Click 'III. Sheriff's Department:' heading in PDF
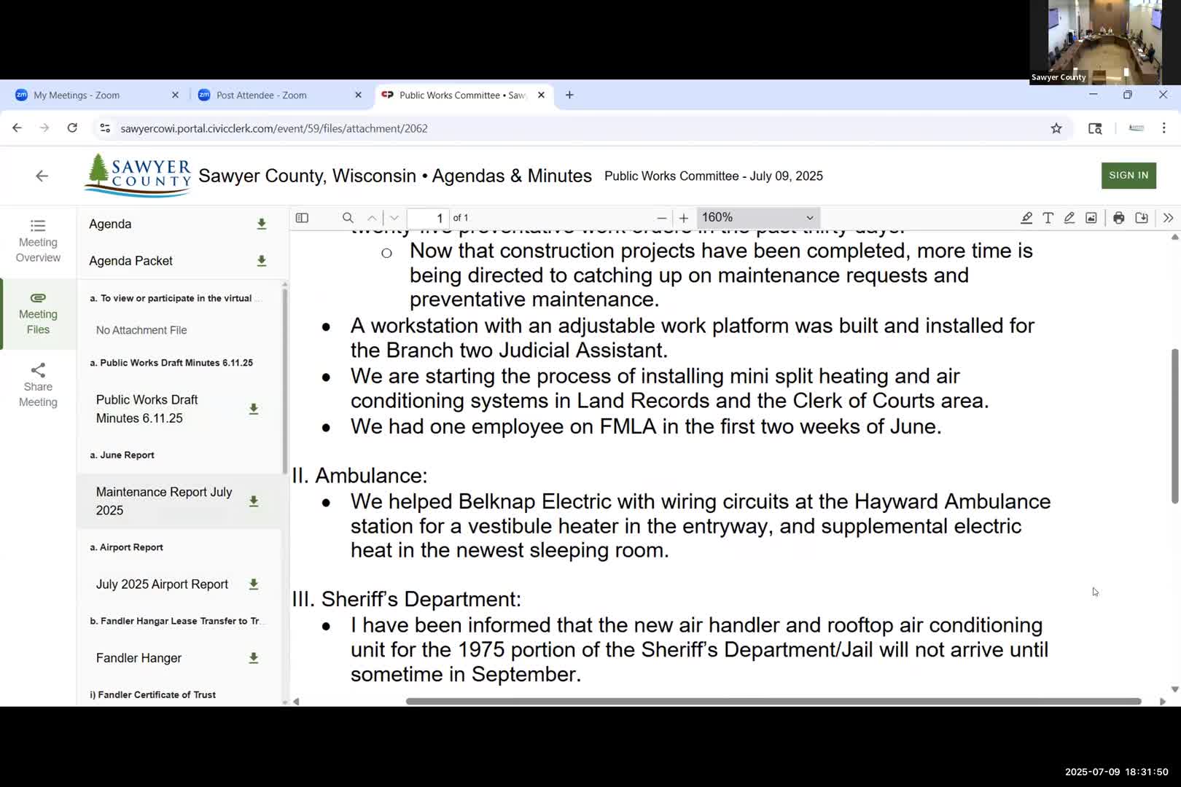 [x=406, y=599]
